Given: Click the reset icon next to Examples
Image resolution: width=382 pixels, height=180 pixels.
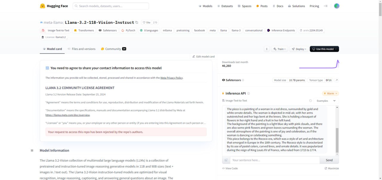Looking at the screenshot, I should click(310, 101).
